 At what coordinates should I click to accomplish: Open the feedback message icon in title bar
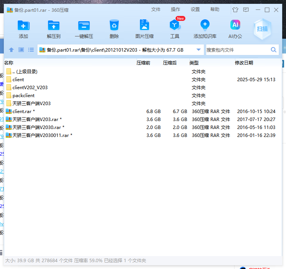click(x=246, y=10)
